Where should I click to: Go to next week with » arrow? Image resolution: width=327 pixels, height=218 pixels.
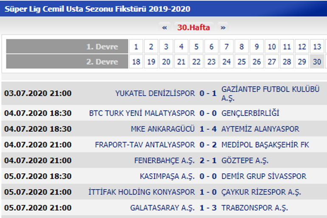click(223, 28)
